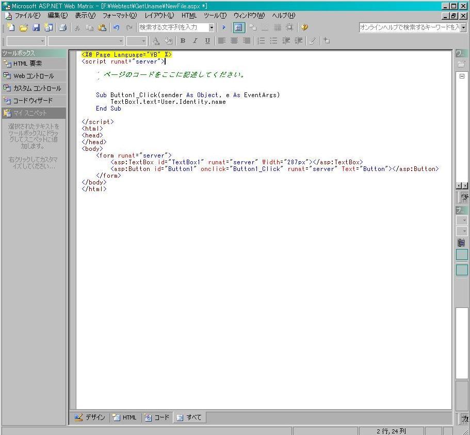The image size is (470, 435).
Task: Click the Save All icon
Action: click(48, 27)
